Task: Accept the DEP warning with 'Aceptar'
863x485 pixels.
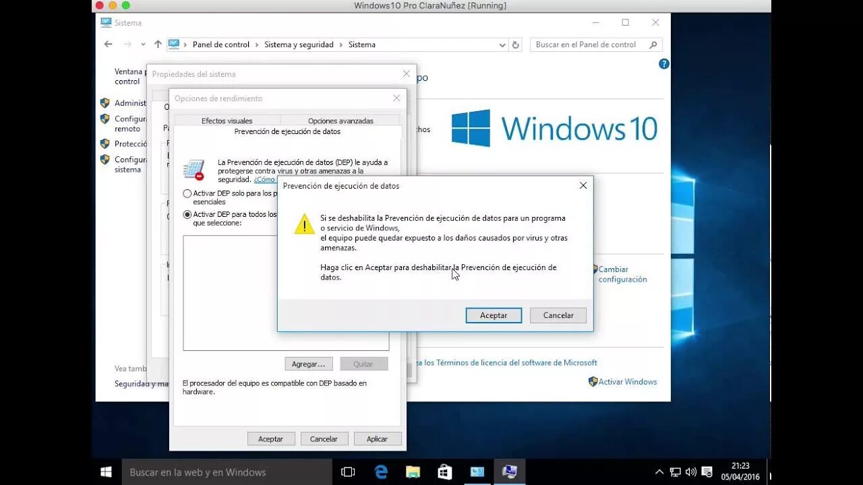Action: pos(493,315)
